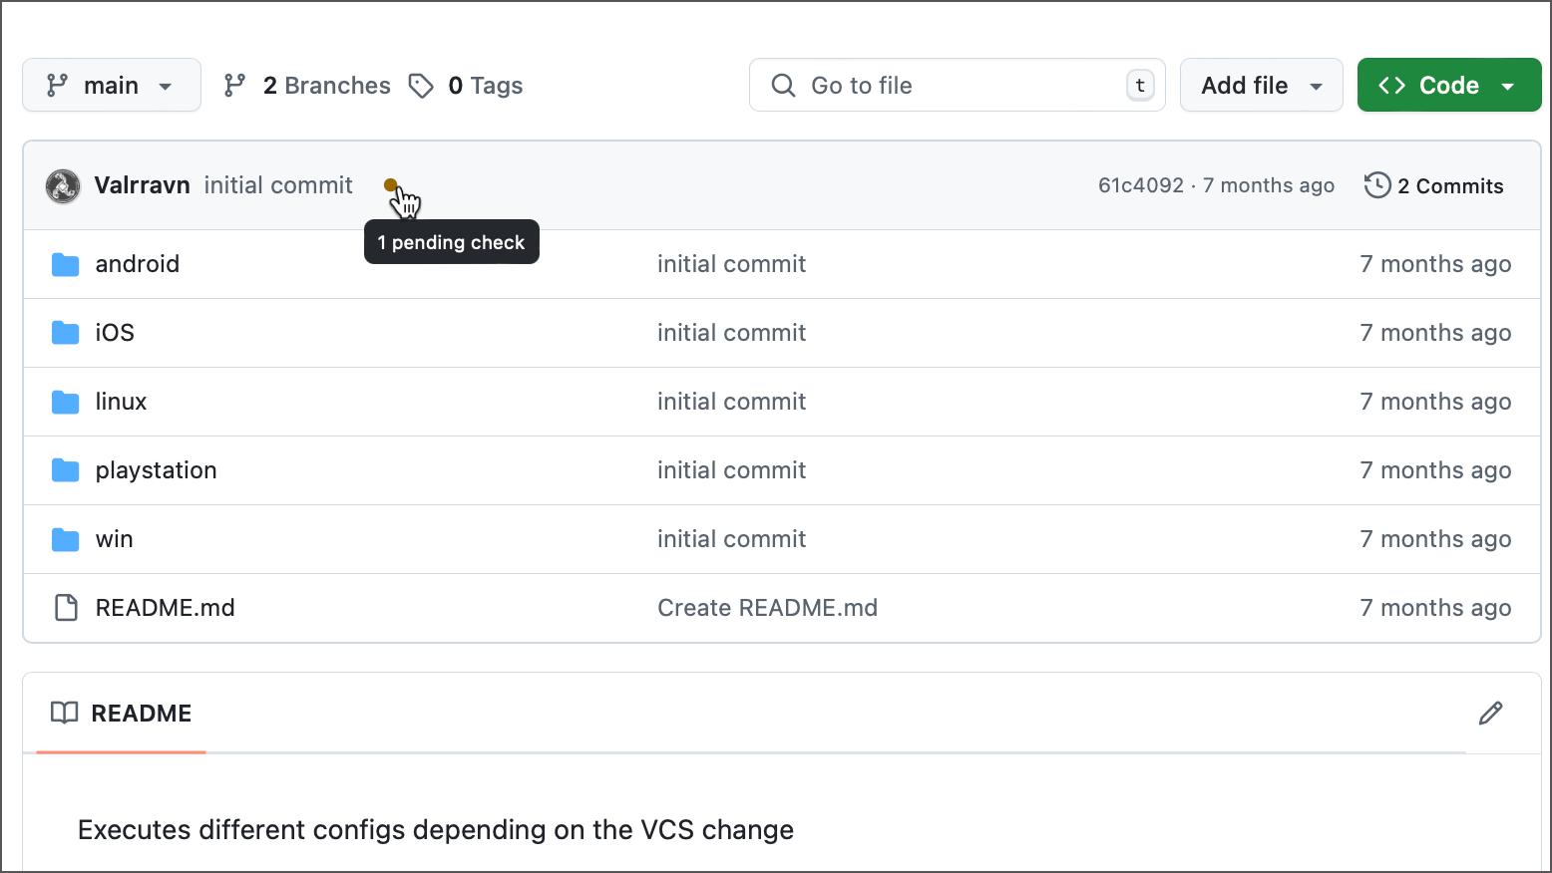Click inside the Go to file field

point(948,85)
